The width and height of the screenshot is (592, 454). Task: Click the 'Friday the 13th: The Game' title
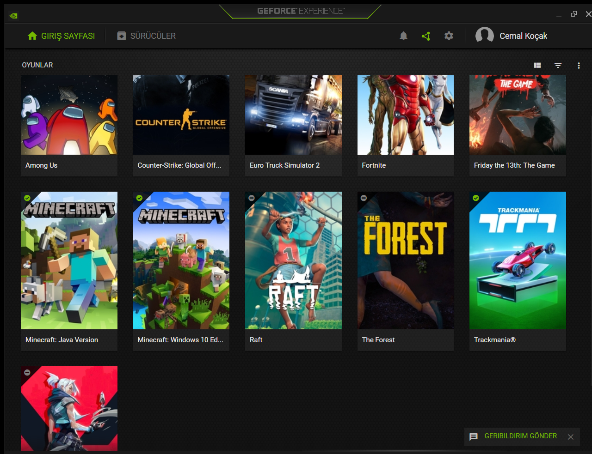[x=514, y=165]
